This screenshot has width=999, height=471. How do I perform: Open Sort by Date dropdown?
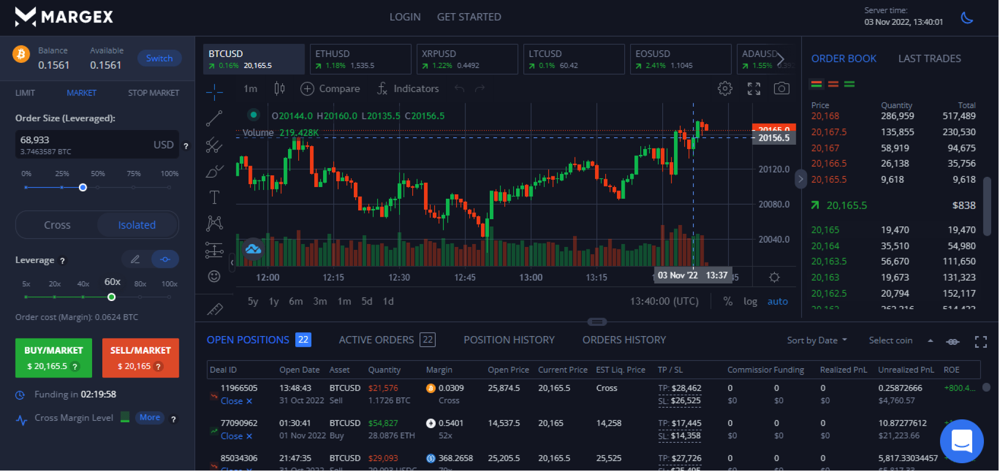(x=817, y=340)
